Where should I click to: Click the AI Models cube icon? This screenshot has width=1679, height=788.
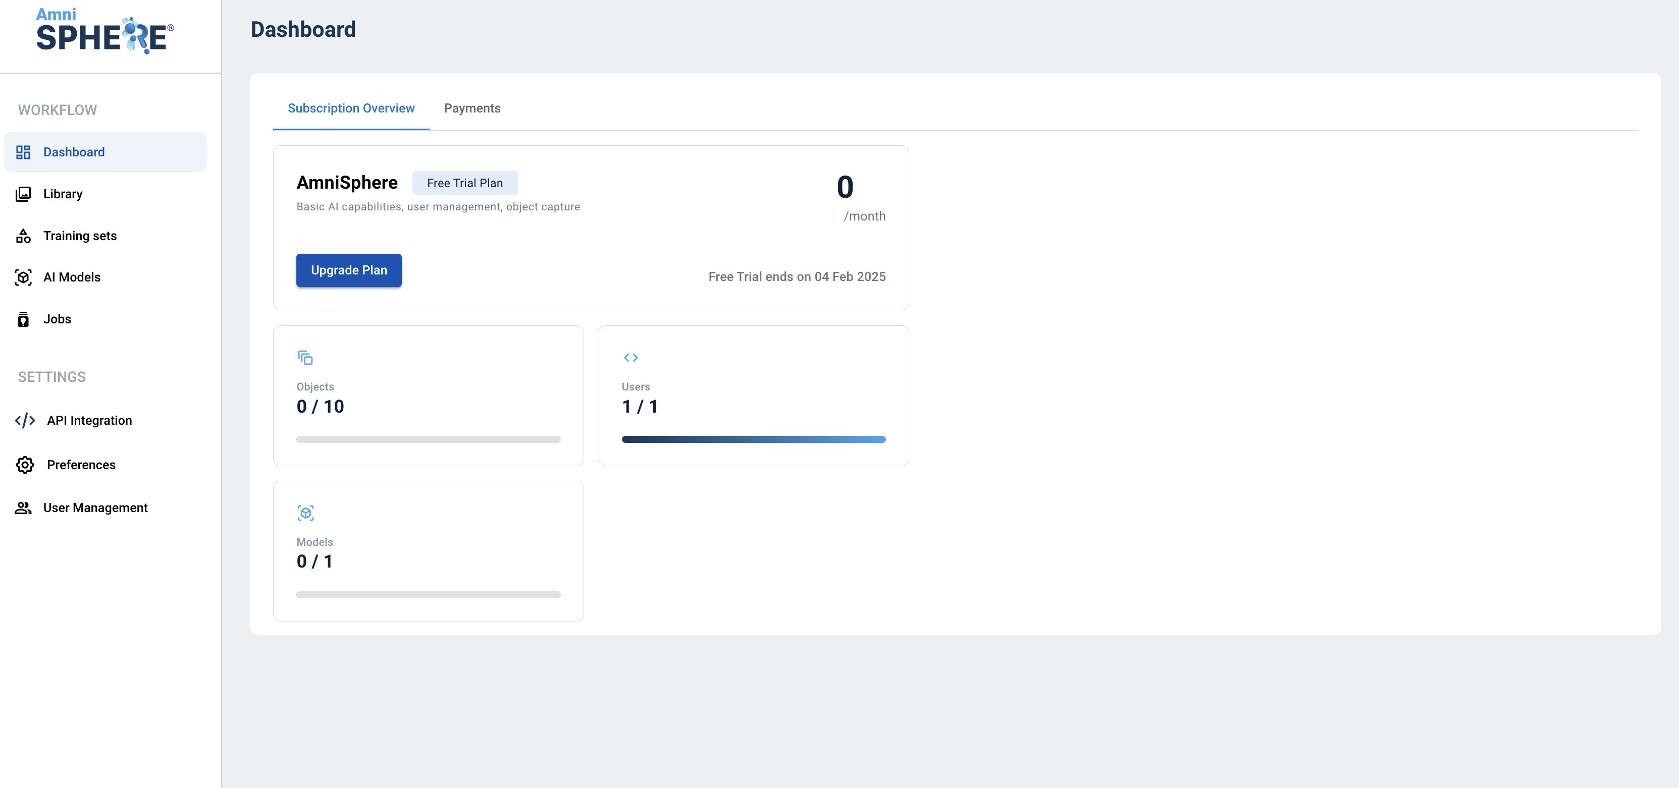pyautogui.click(x=23, y=277)
